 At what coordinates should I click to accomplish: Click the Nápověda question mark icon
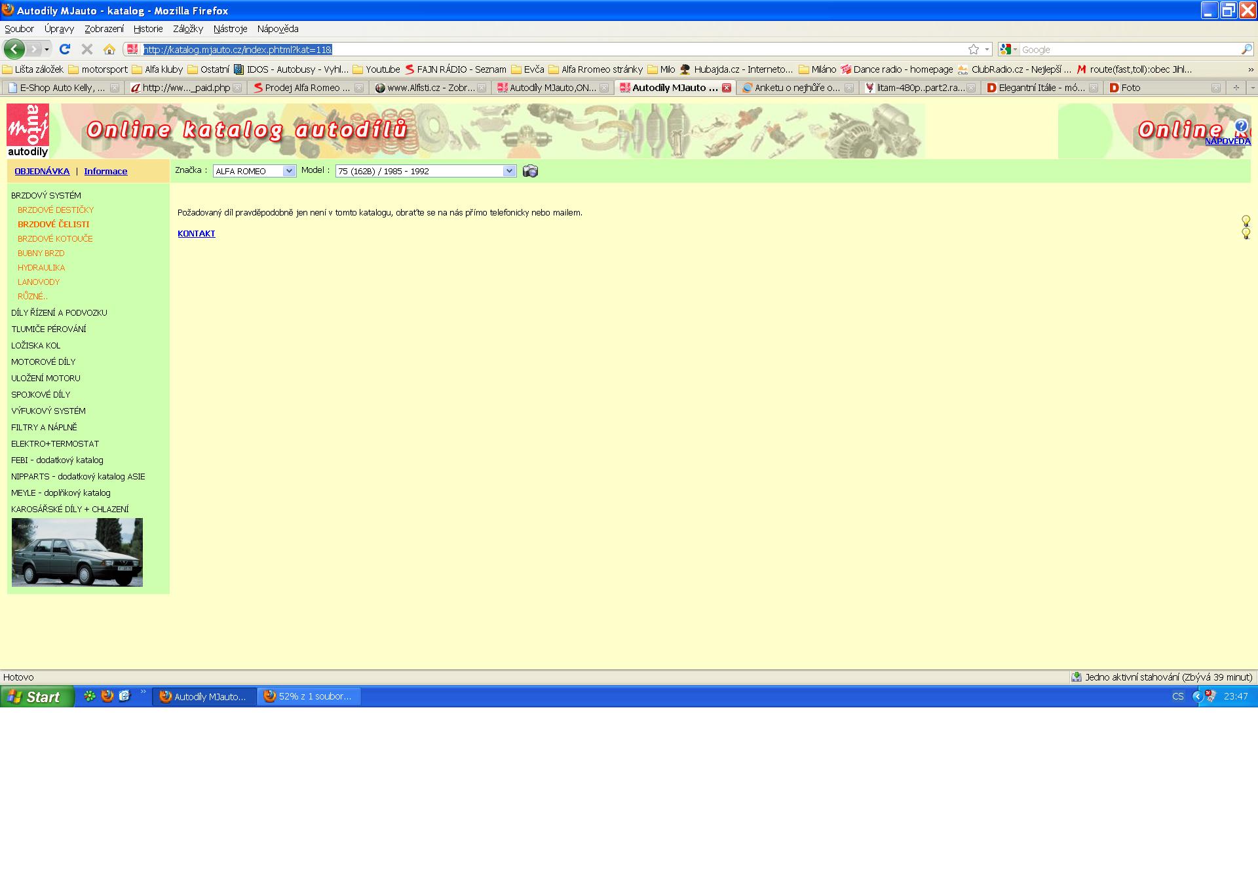coord(1241,126)
